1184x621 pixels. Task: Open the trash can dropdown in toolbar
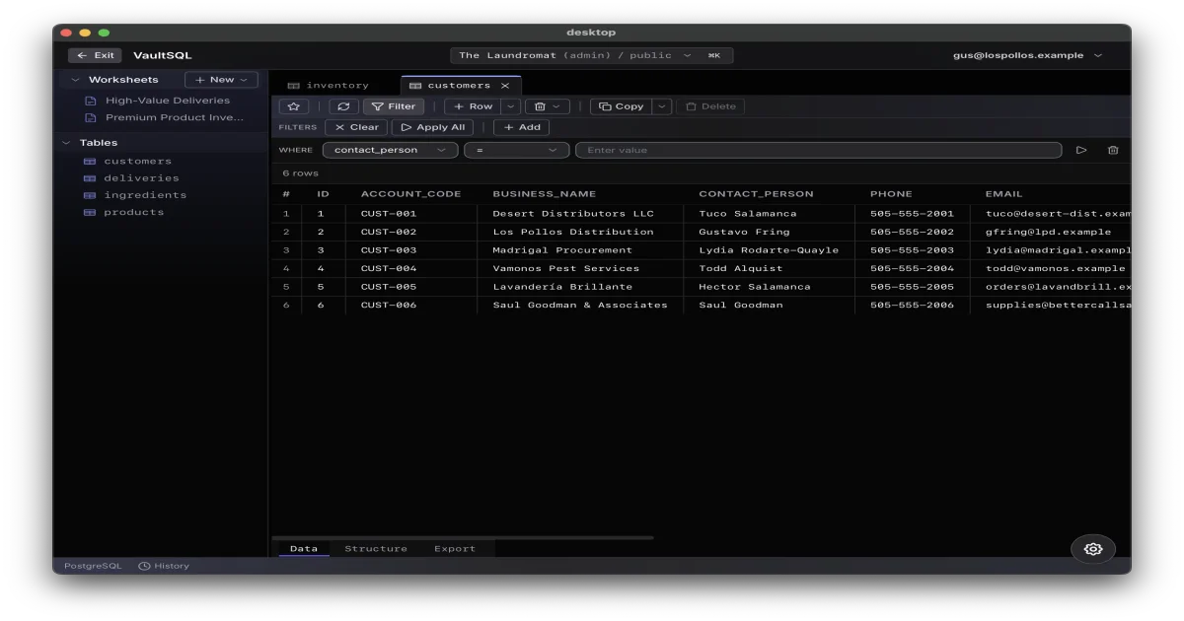pyautogui.click(x=547, y=106)
